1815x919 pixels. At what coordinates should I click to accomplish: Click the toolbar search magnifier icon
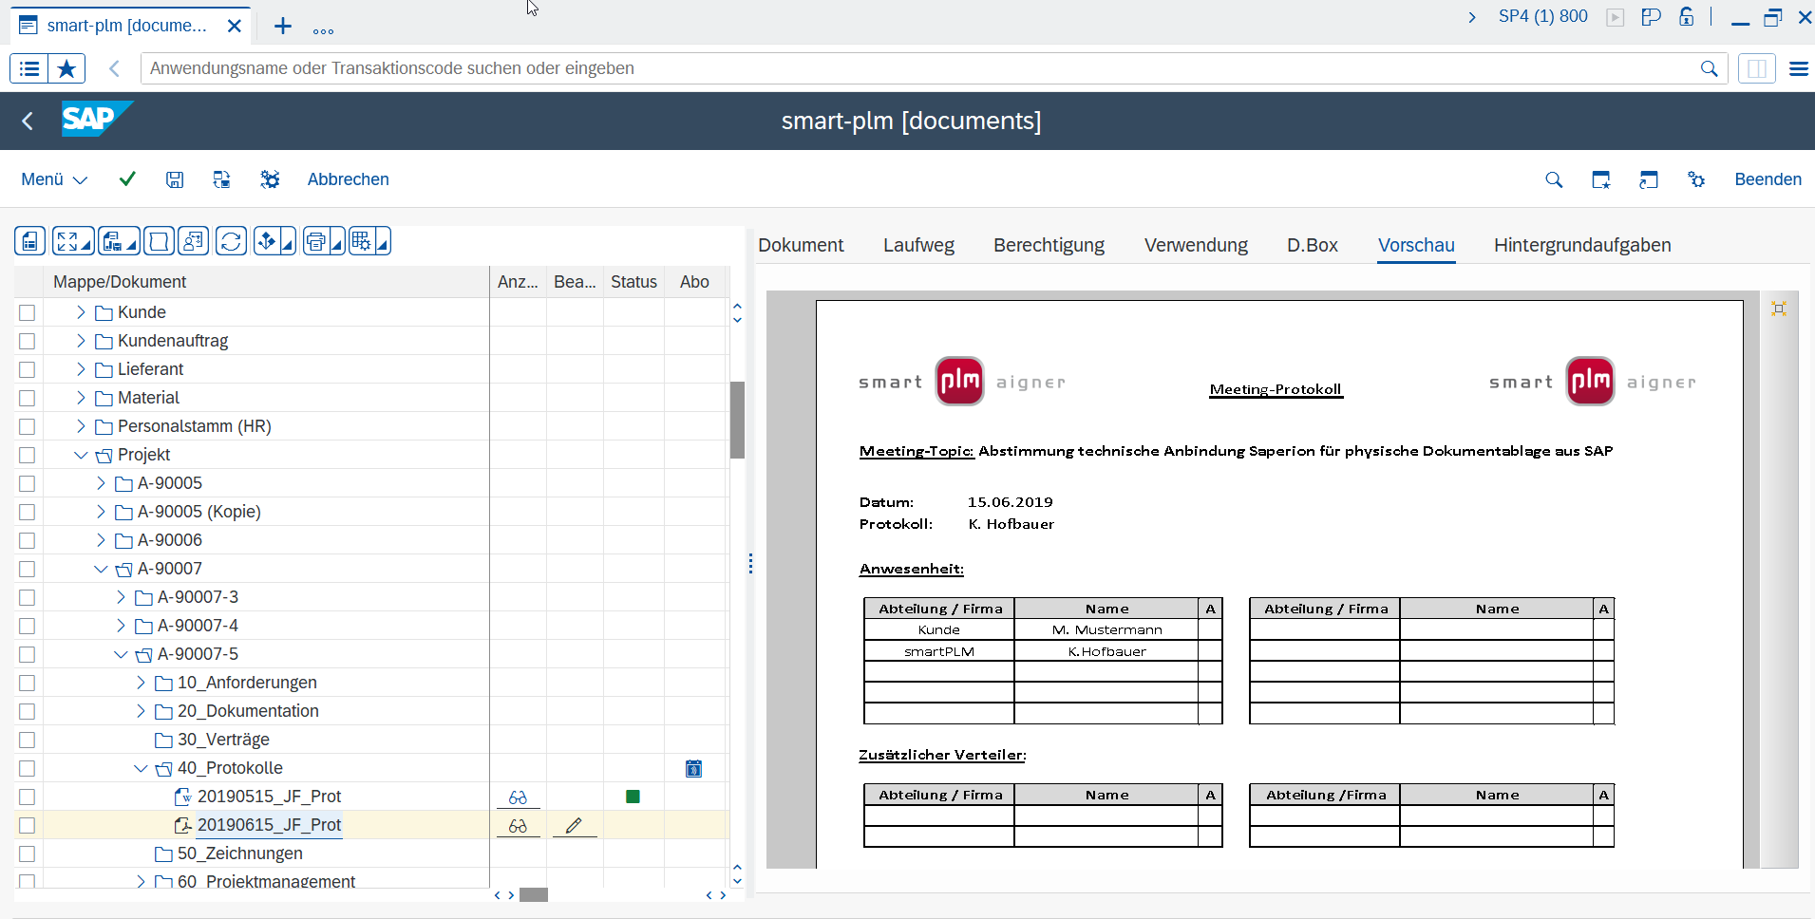coord(1554,179)
